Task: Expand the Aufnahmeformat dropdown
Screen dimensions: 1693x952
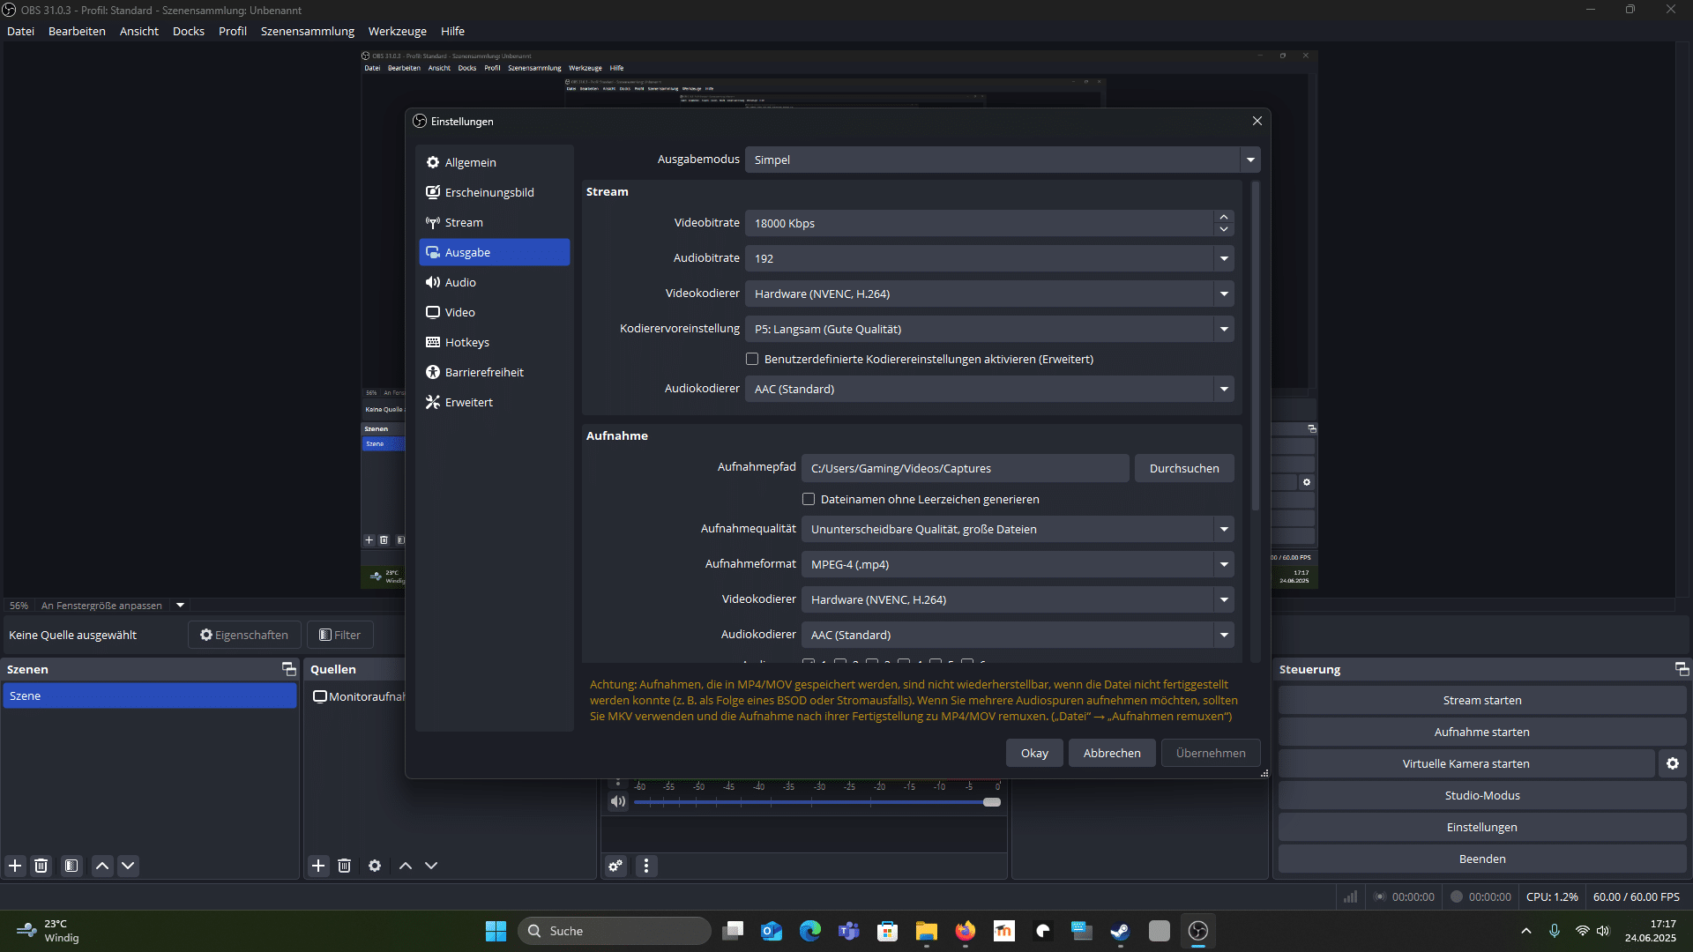Action: [1016, 564]
